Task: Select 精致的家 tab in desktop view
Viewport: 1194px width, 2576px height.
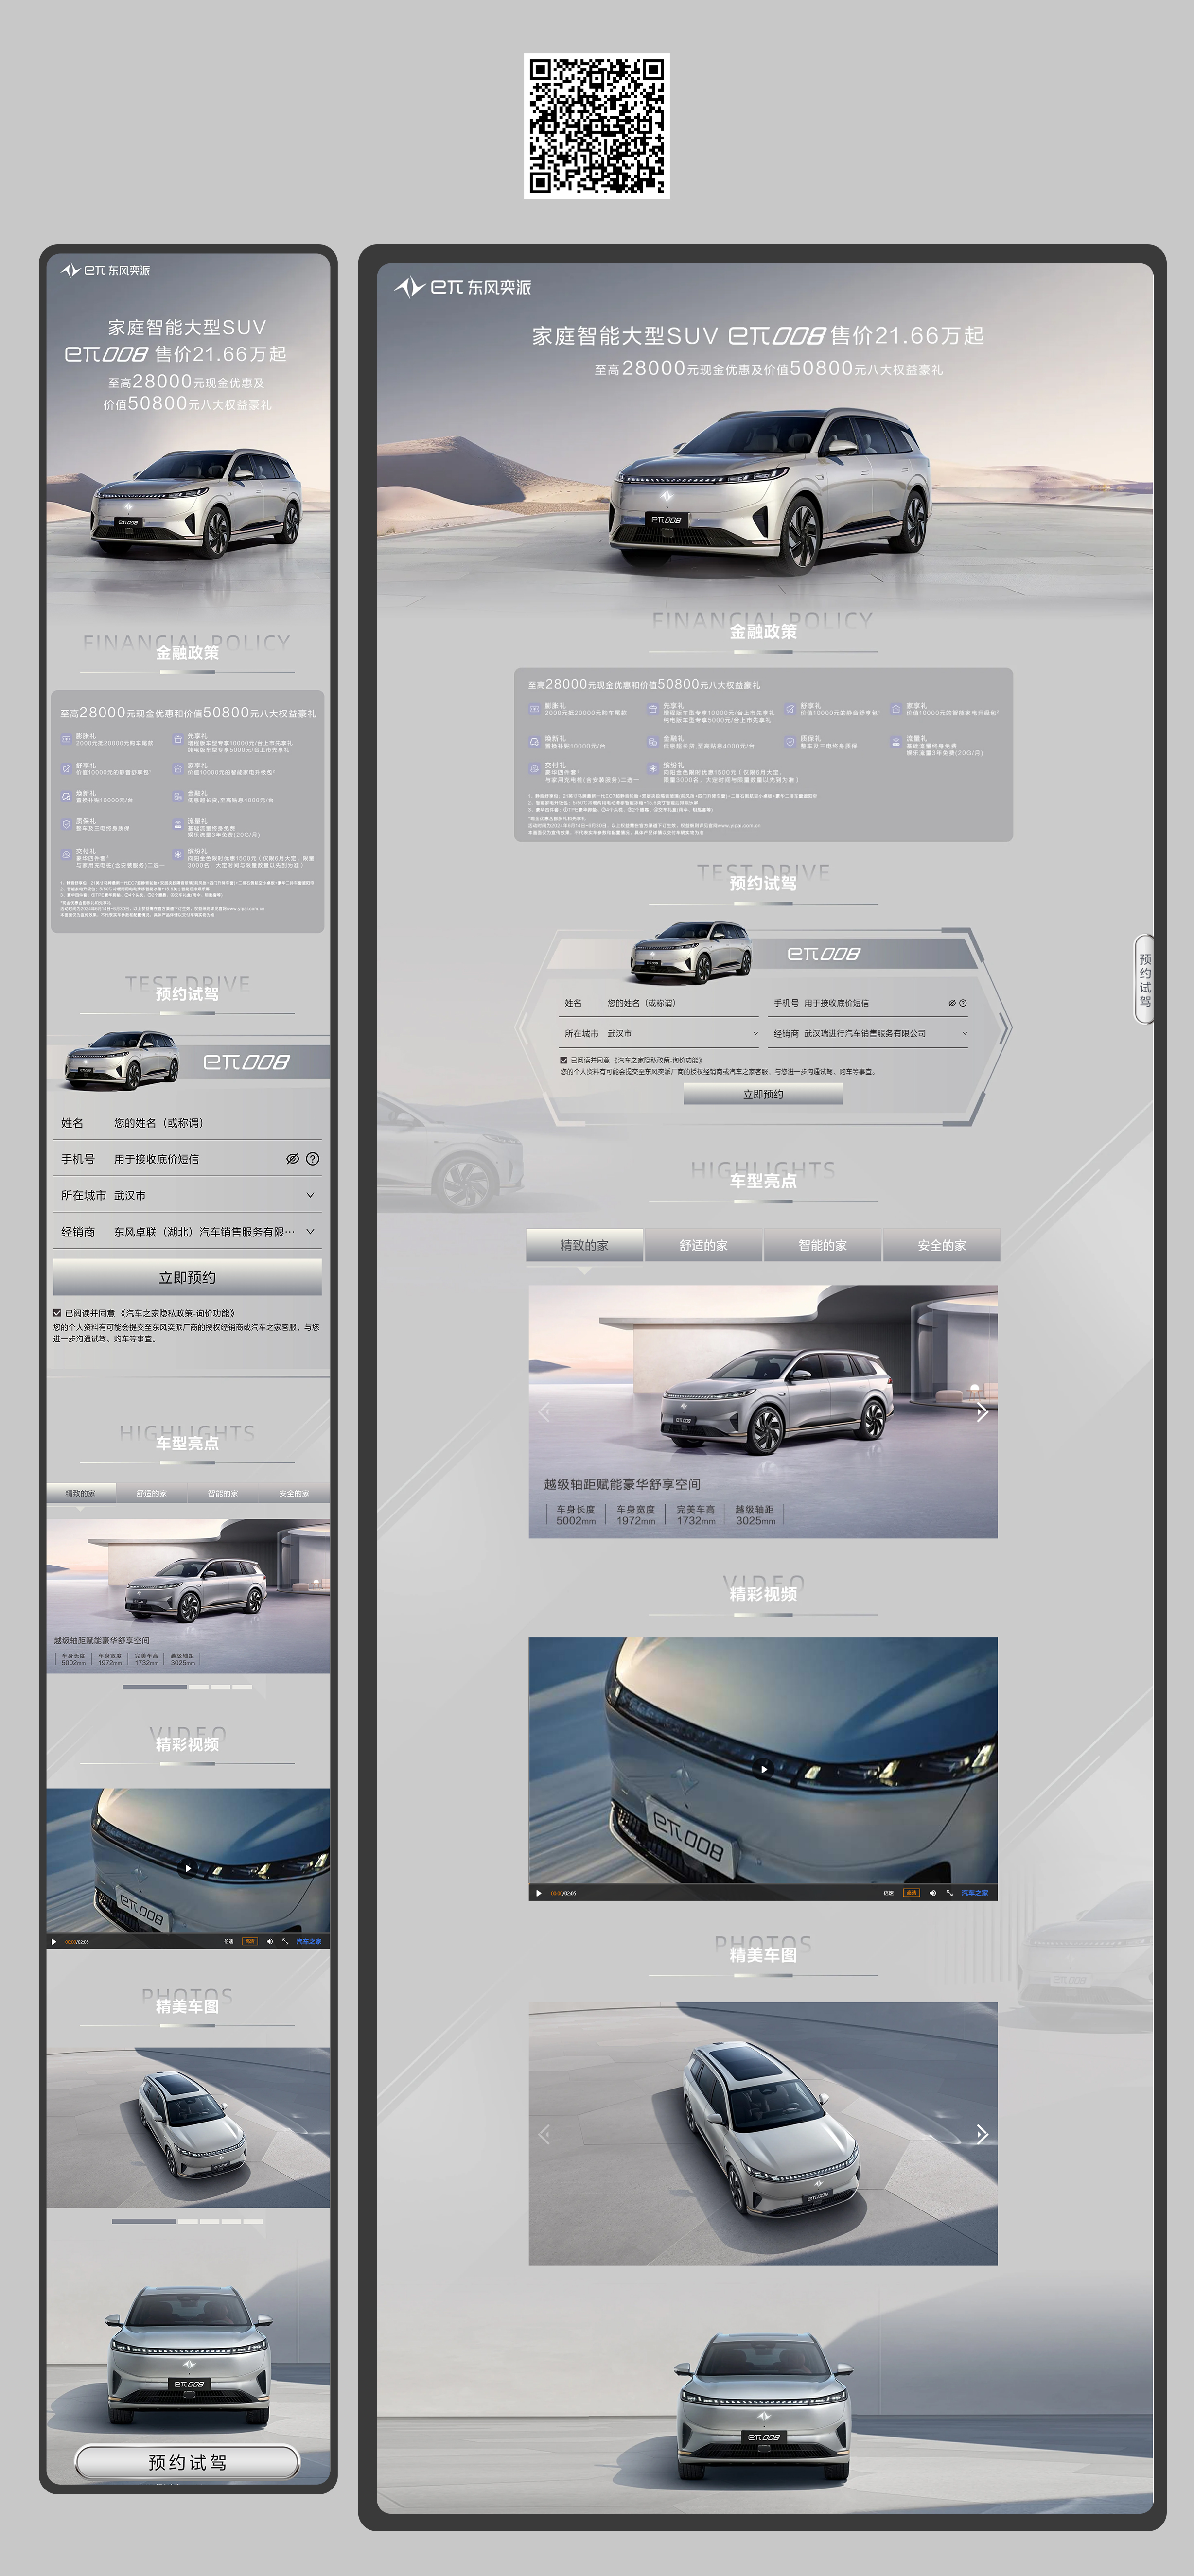Action: tap(584, 1246)
